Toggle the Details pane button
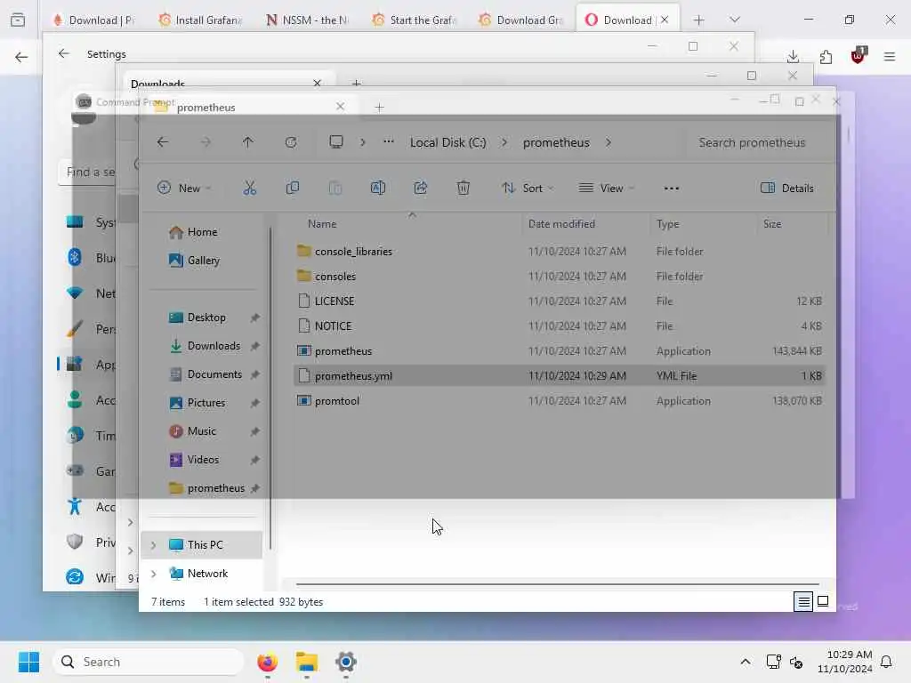 787,189
